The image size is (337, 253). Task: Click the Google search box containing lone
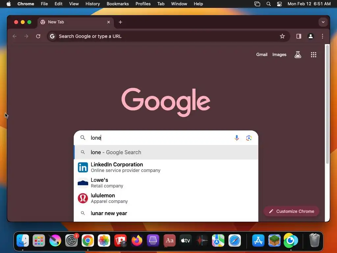click(166, 138)
